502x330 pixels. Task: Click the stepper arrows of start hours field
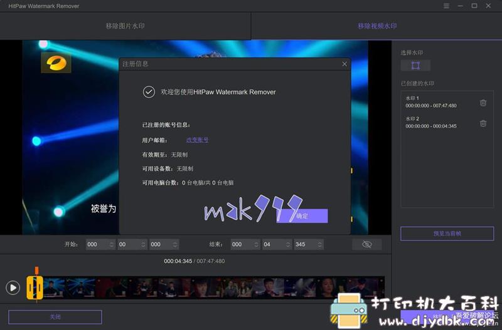tap(112, 244)
